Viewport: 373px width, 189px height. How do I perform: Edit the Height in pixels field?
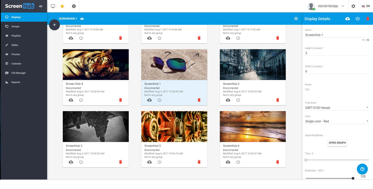(x=337, y=53)
